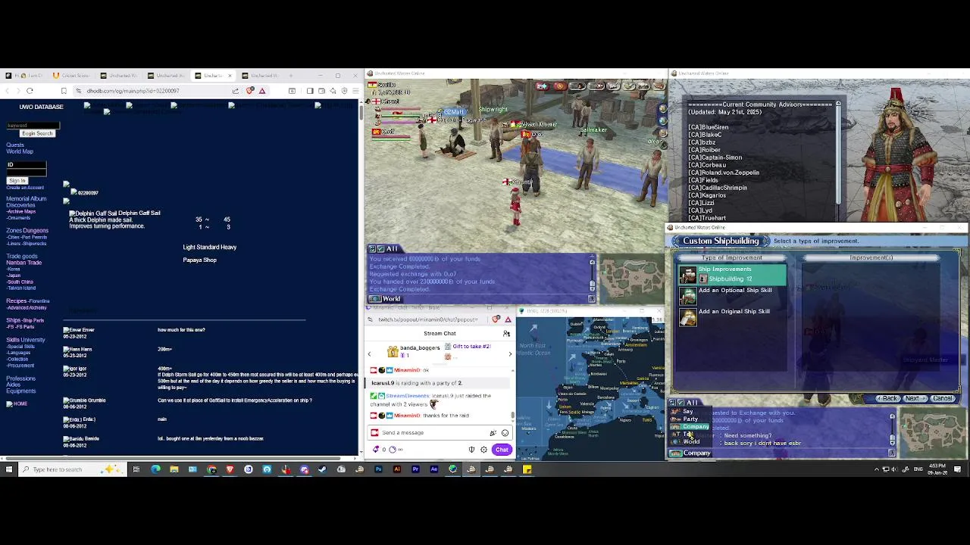This screenshot has width=970, height=545.
Task: Open the Trade goods link
Action: 22,257
